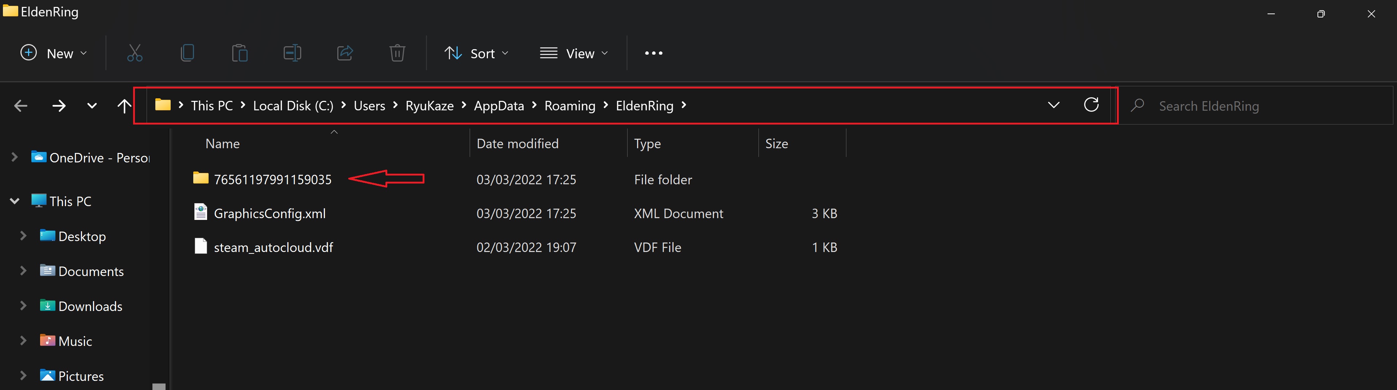Click the Share icon in toolbar

click(x=345, y=53)
